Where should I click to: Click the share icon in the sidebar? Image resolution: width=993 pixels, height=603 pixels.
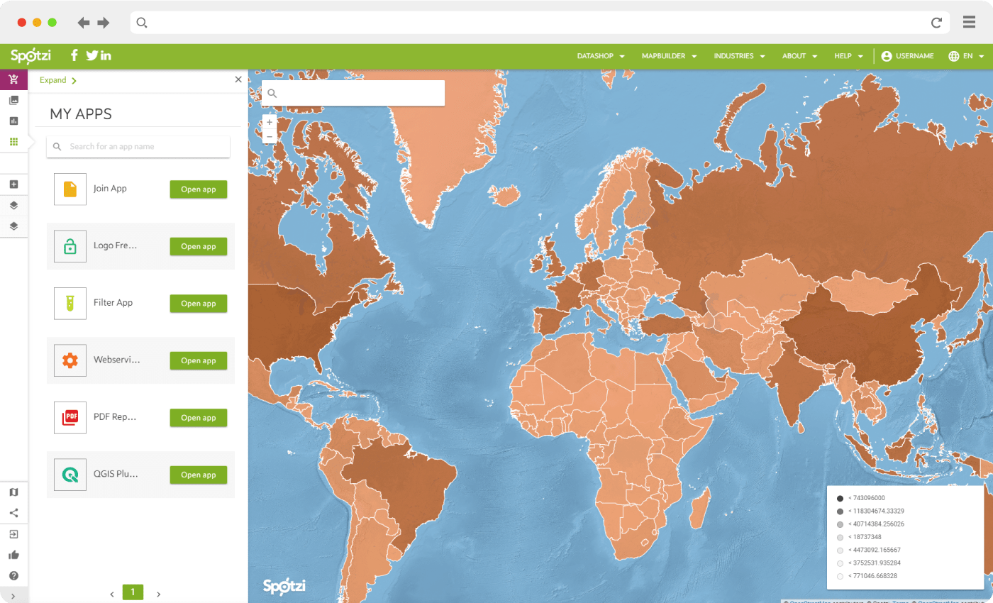(13, 513)
